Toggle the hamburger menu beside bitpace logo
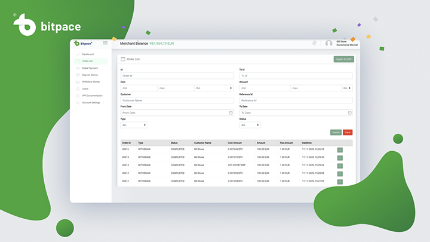430x242 pixels. [105, 43]
